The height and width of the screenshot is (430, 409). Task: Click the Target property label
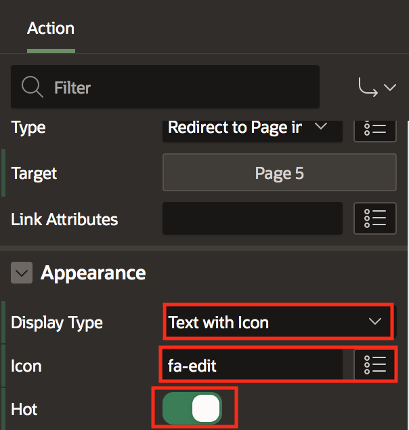coord(34,174)
